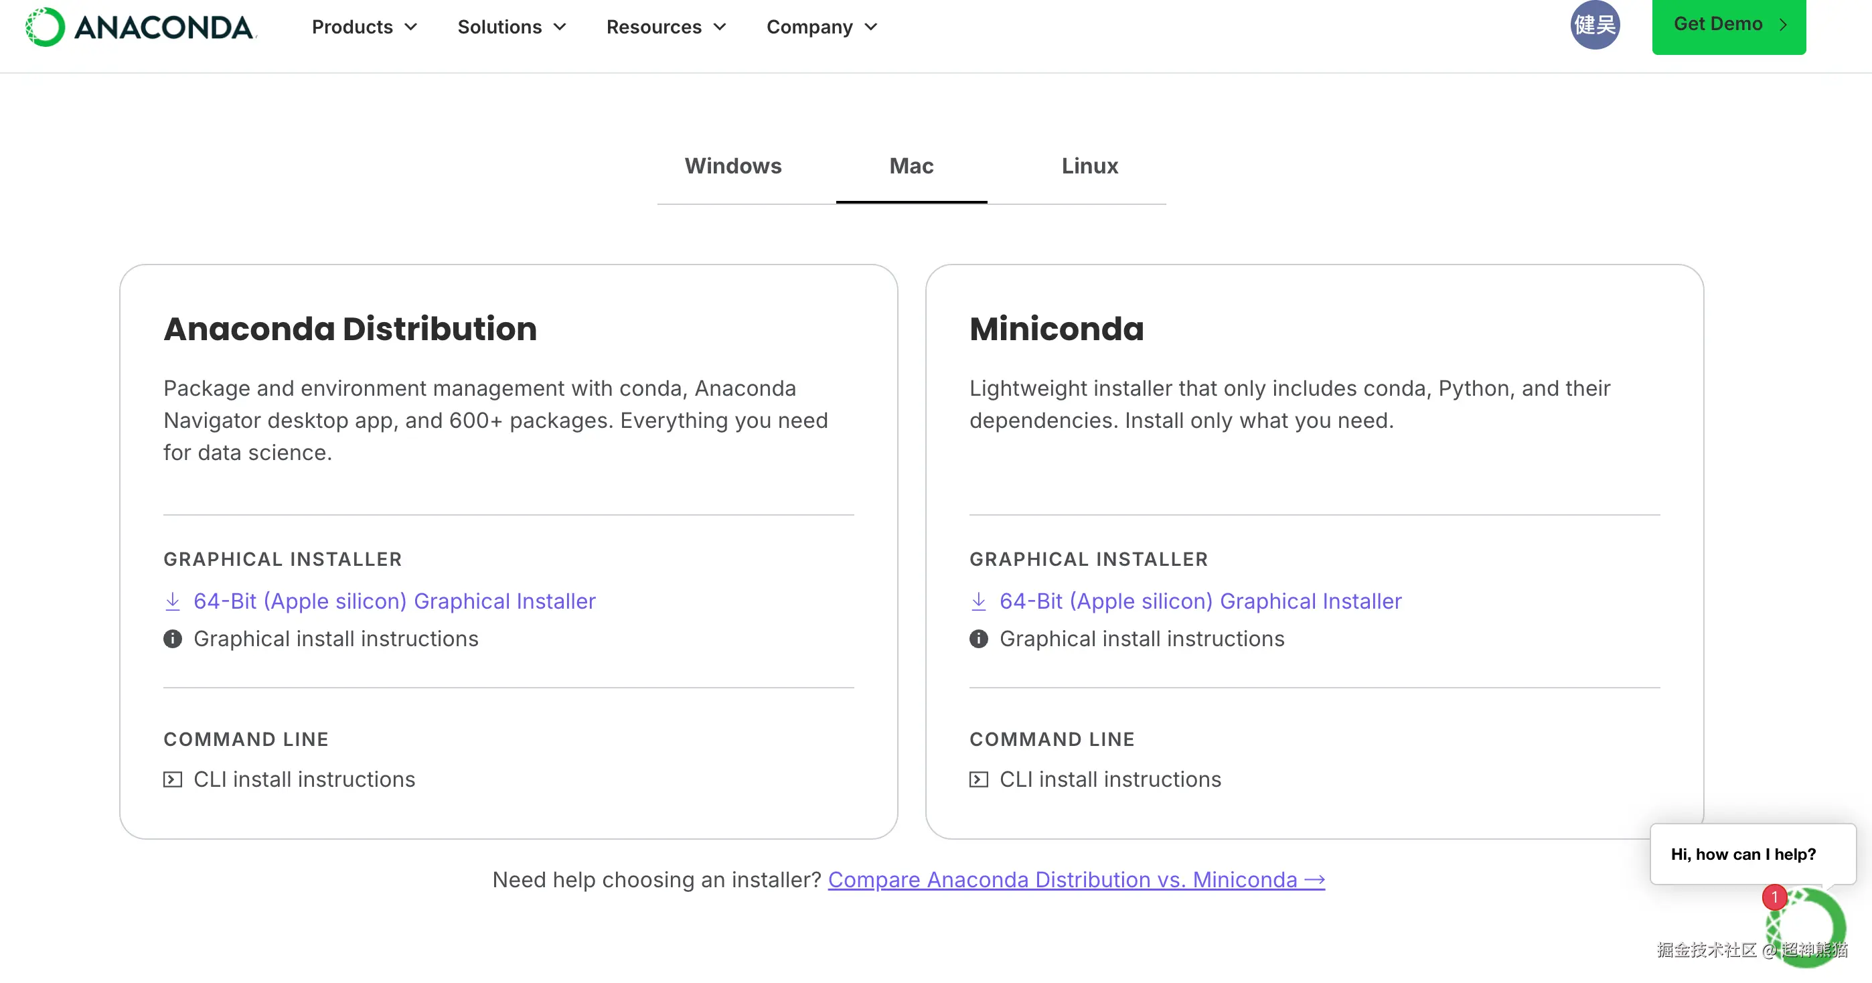Expand the Solutions menu
The image size is (1872, 983).
512,27
